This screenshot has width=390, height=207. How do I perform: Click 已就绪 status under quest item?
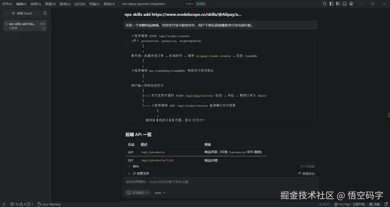coord(13,28)
